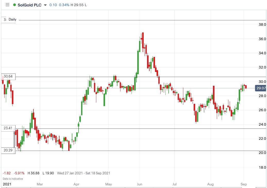Click the 0.34% percentage change figure

[x=64, y=5]
